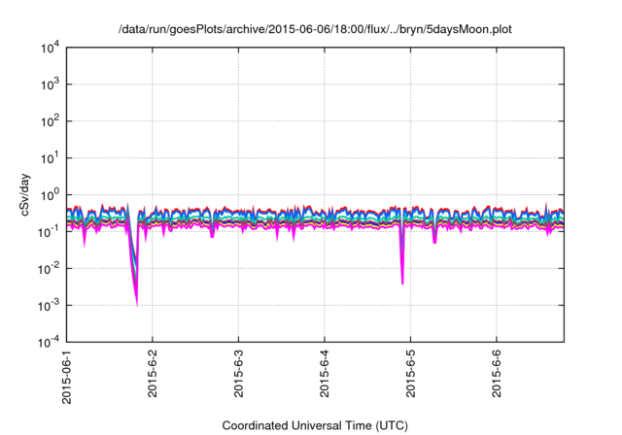Click the 2015-6-6 date tick label
This screenshot has height=435, width=622.
point(497,373)
